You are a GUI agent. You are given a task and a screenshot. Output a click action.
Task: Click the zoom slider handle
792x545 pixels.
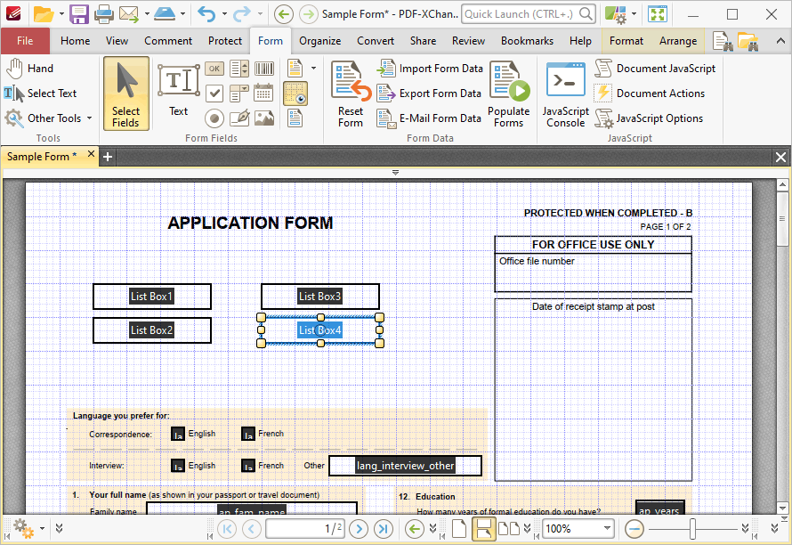pos(692,529)
